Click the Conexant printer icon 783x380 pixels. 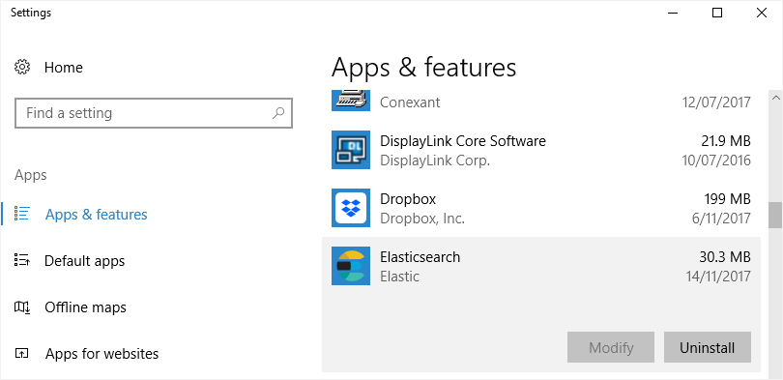(351, 101)
